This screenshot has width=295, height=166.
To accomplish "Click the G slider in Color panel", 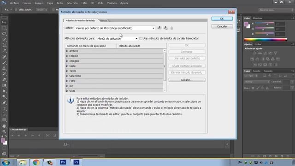I will pyautogui.click(x=264, y=29).
